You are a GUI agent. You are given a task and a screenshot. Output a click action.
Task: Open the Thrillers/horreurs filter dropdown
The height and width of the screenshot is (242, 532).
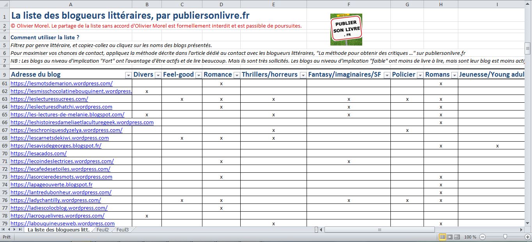point(303,75)
